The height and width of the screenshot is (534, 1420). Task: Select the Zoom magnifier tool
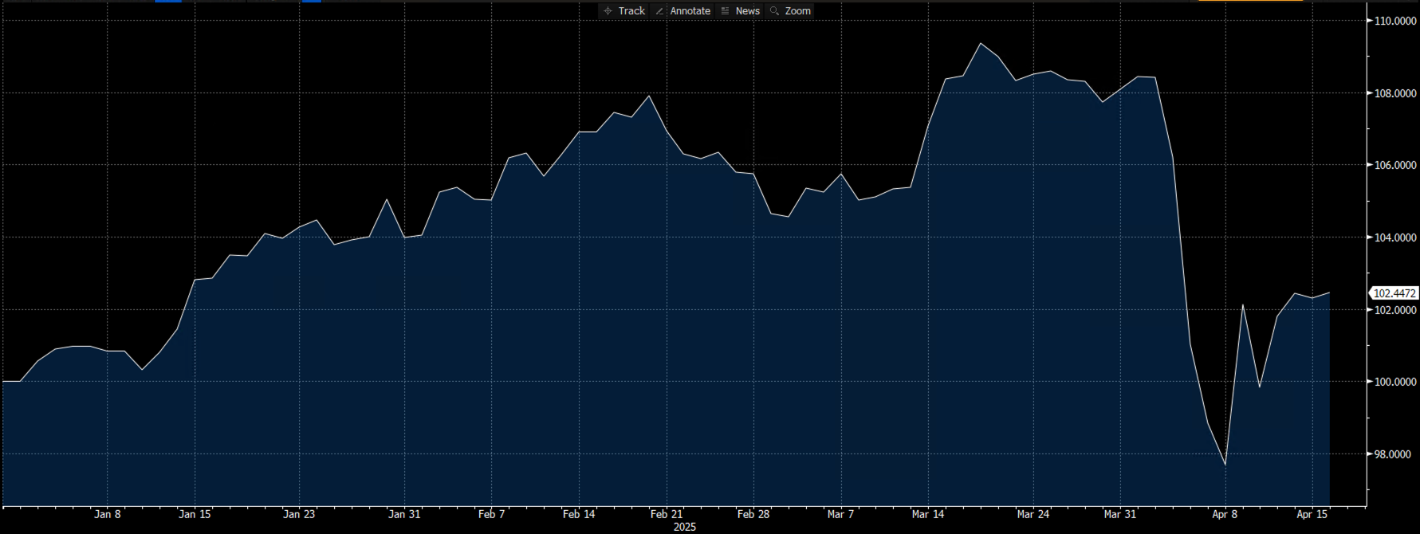(790, 11)
